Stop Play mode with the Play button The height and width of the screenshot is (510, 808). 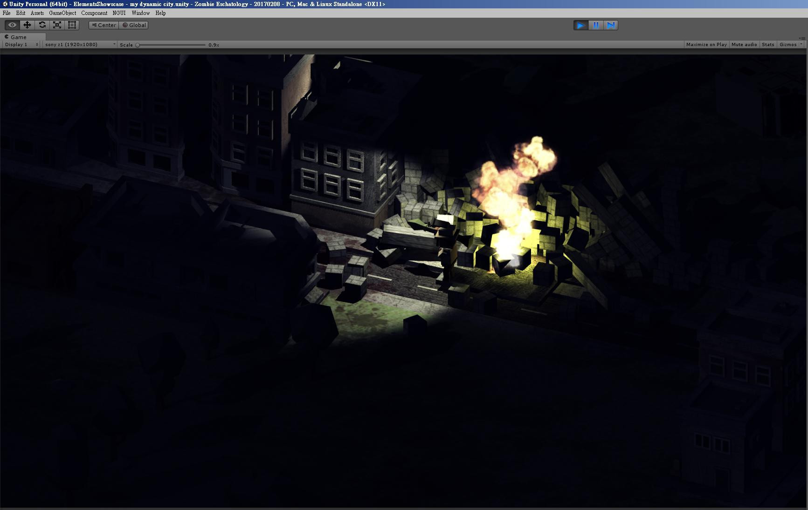coord(580,25)
